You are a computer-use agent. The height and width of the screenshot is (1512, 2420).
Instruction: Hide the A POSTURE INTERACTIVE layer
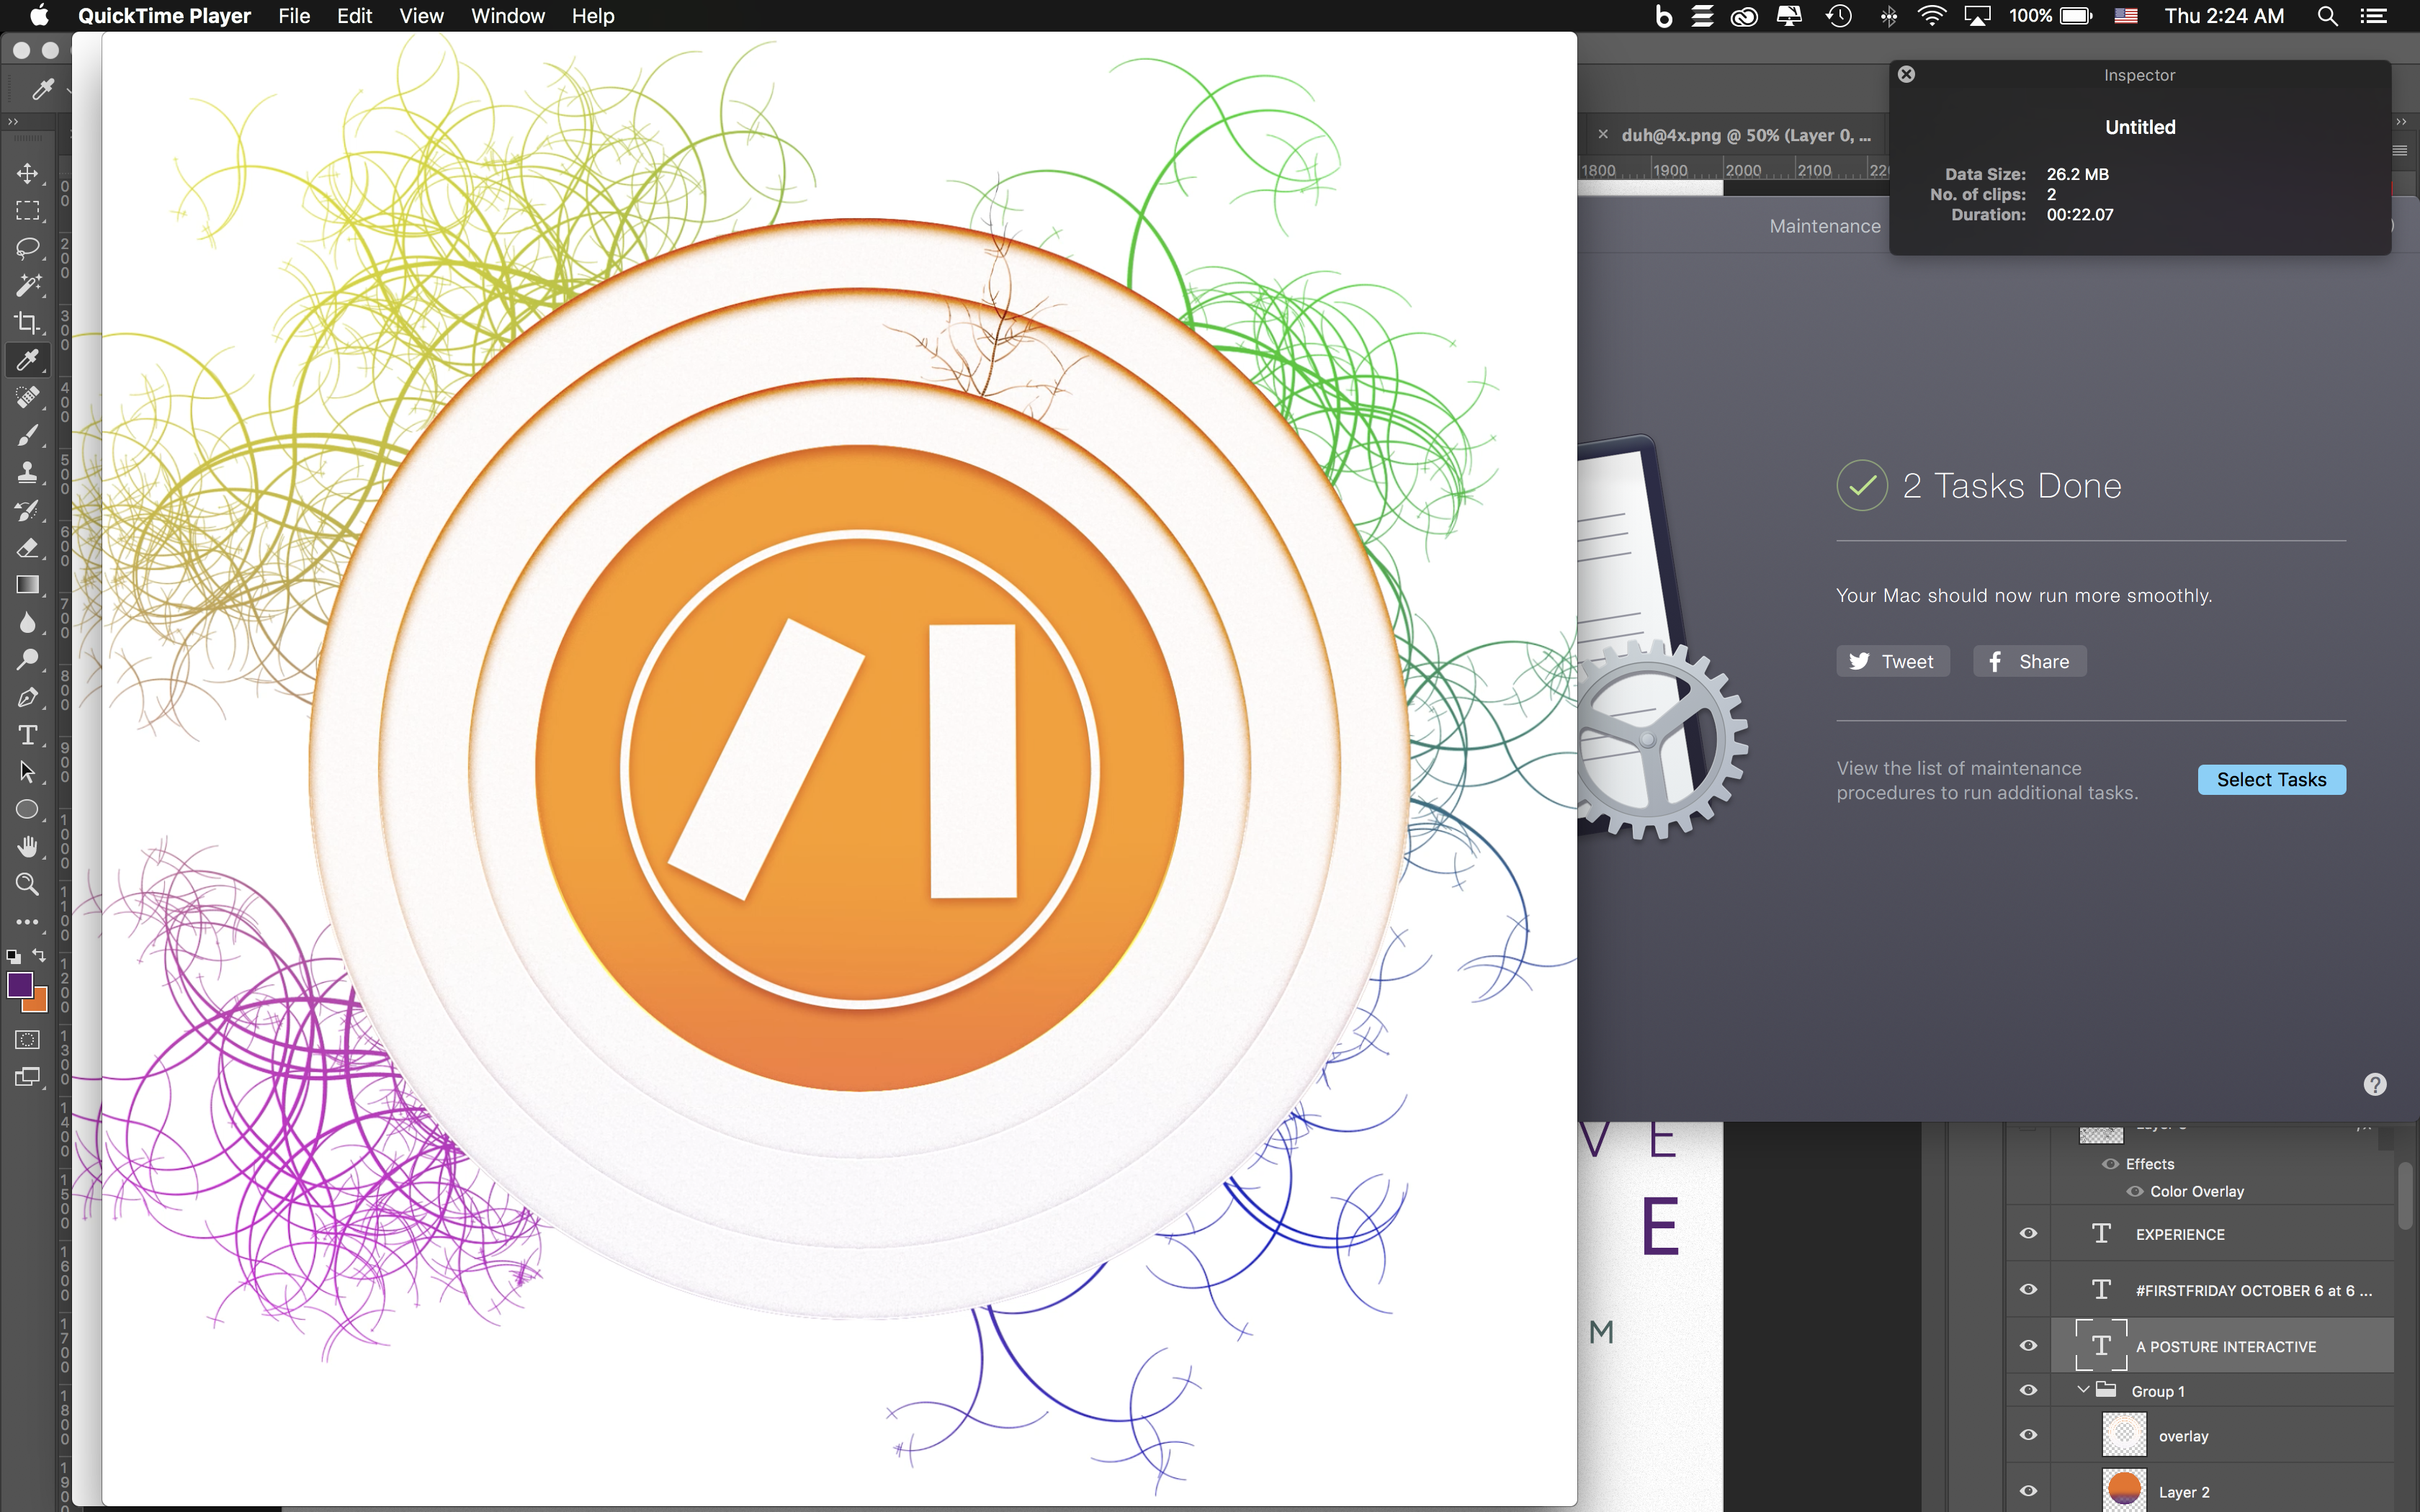click(x=2028, y=1346)
